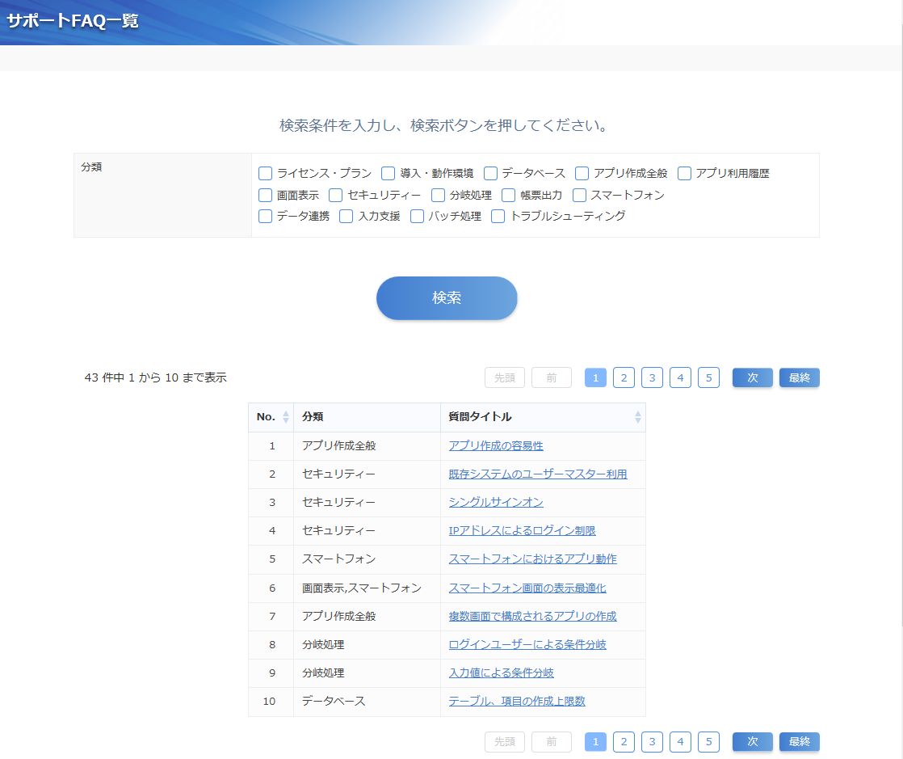Viewport: 903px width, 759px height.
Task: Toggle the スマートフォン category checkbox
Action: tap(579, 195)
